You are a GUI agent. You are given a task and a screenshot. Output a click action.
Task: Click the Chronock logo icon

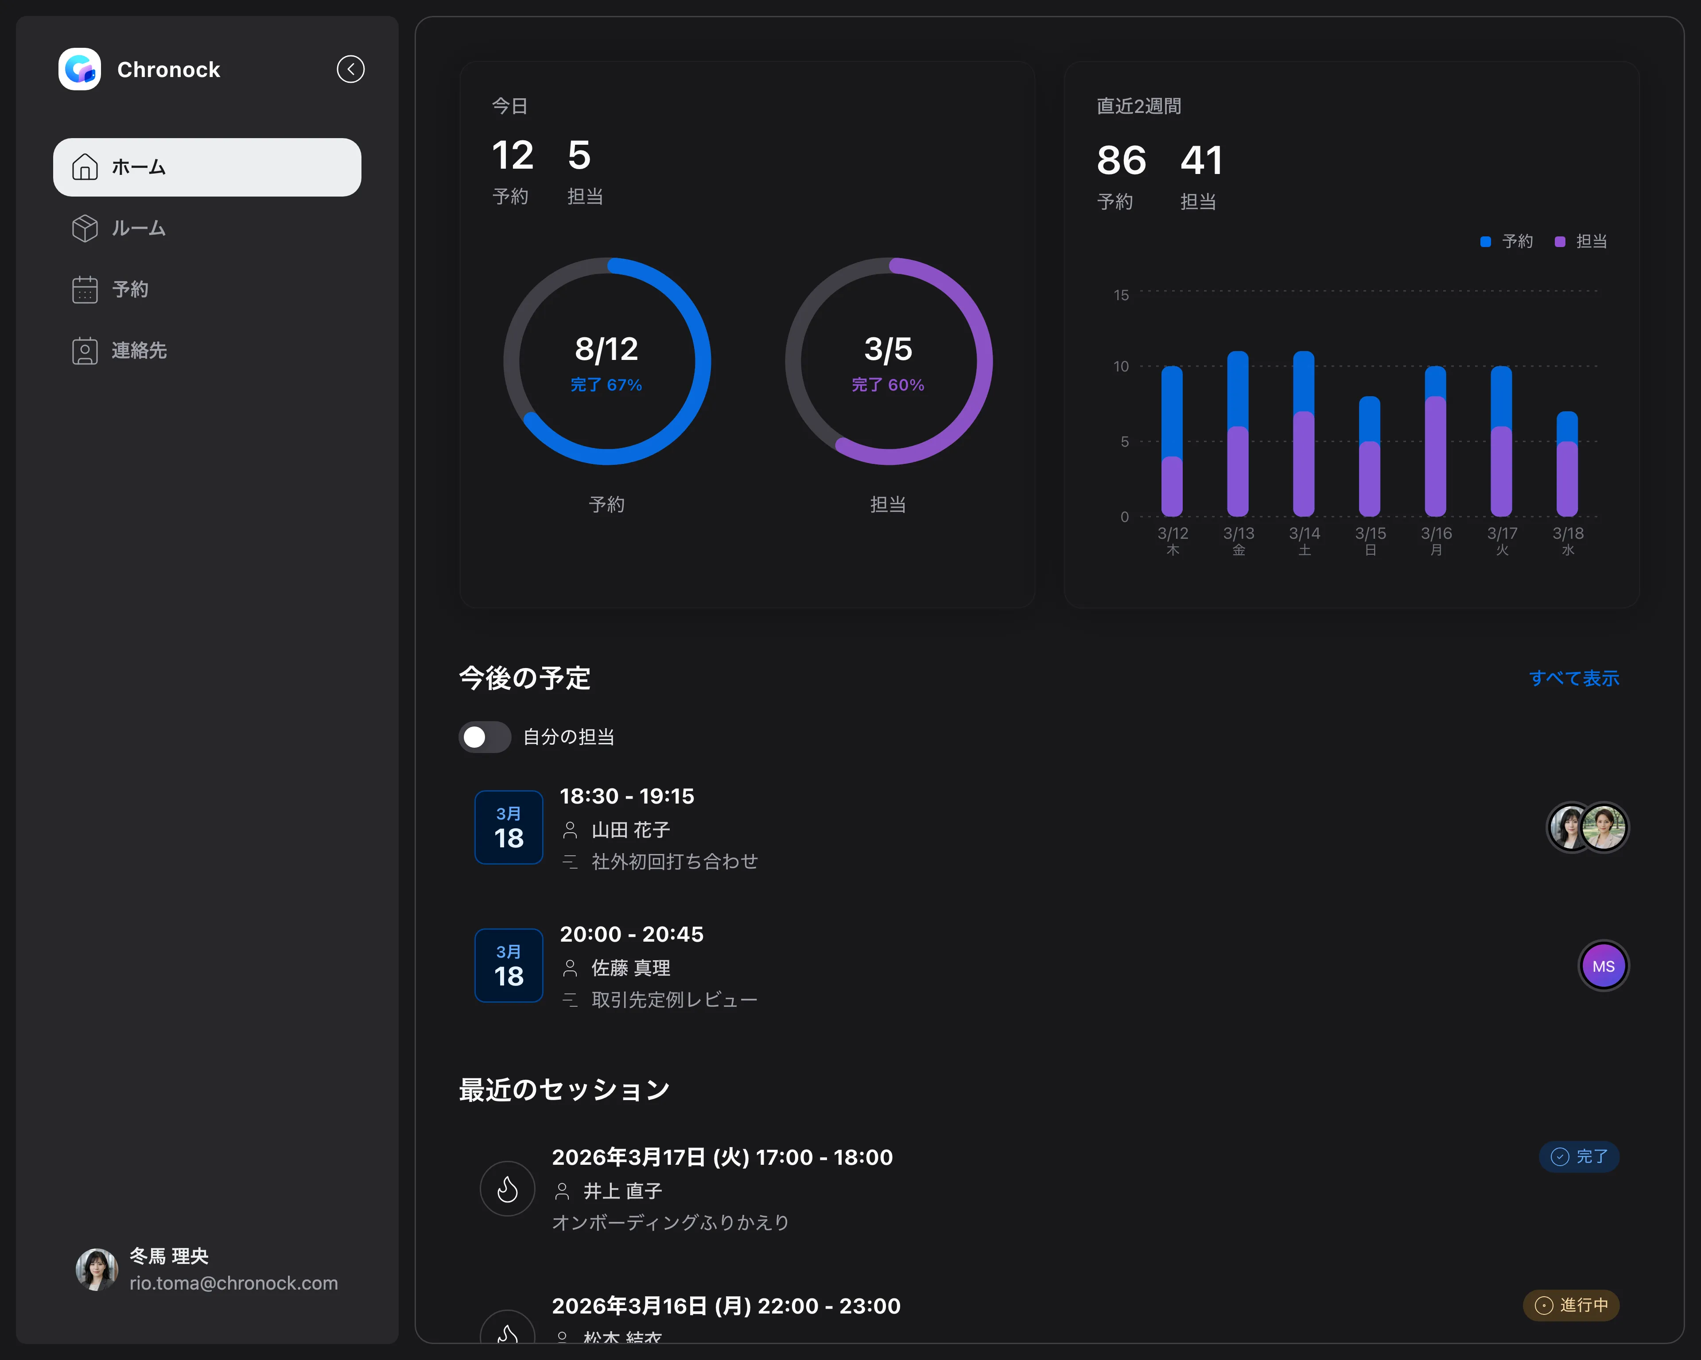click(x=80, y=69)
